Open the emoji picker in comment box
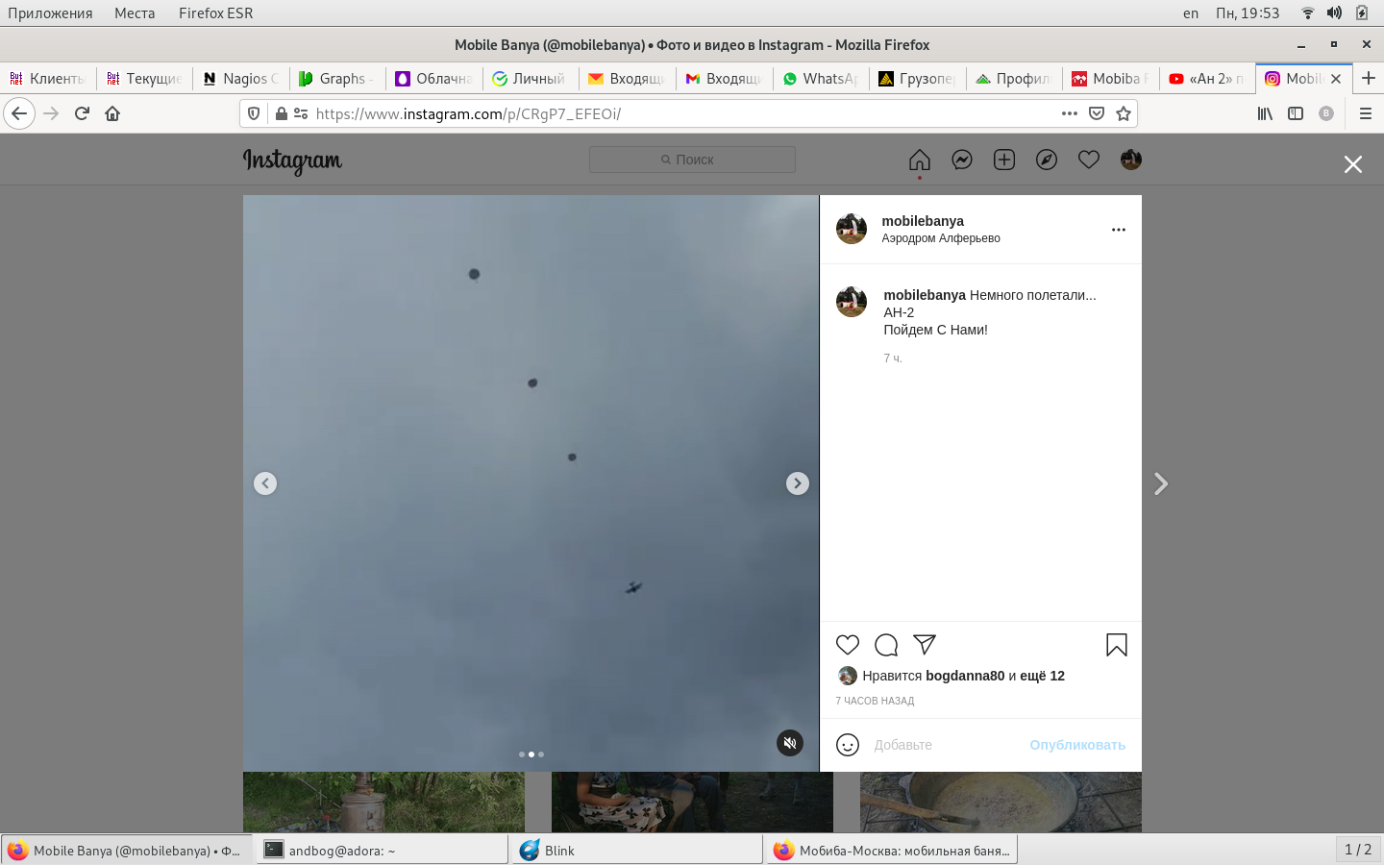 click(847, 745)
